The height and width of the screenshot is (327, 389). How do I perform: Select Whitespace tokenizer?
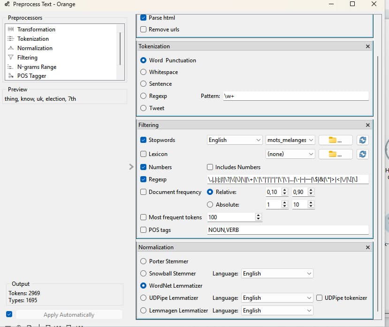coord(143,72)
